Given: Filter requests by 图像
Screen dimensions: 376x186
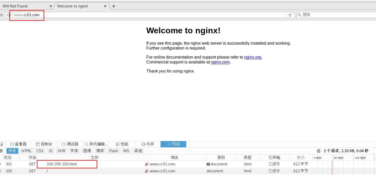Looking at the screenshot, I should [x=87, y=151].
